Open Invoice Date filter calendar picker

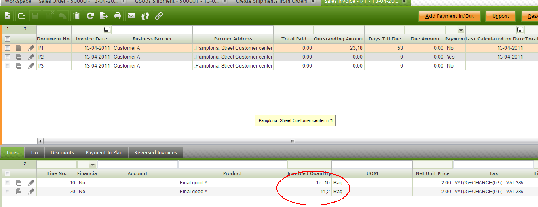(x=107, y=30)
